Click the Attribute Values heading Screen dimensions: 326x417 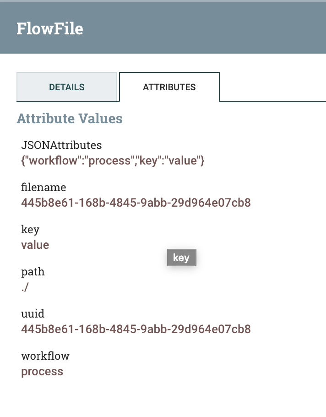[x=70, y=118]
